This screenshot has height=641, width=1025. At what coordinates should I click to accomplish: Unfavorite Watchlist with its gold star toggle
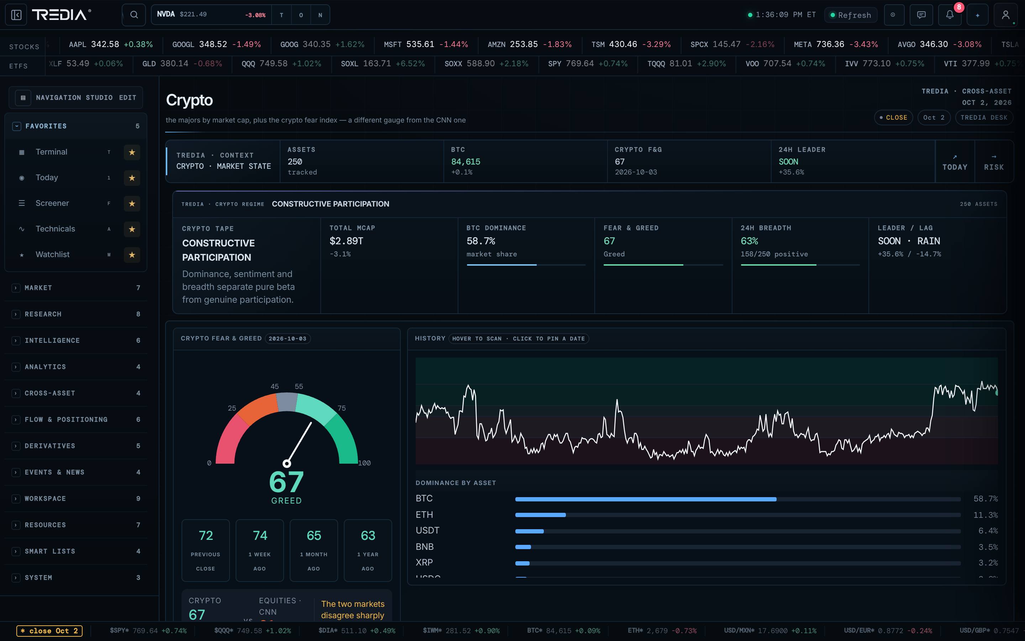pyautogui.click(x=132, y=255)
